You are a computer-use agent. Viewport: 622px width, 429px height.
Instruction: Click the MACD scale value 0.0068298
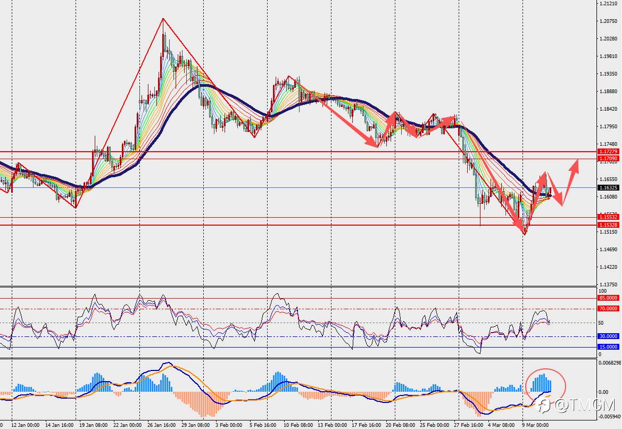[610, 362]
